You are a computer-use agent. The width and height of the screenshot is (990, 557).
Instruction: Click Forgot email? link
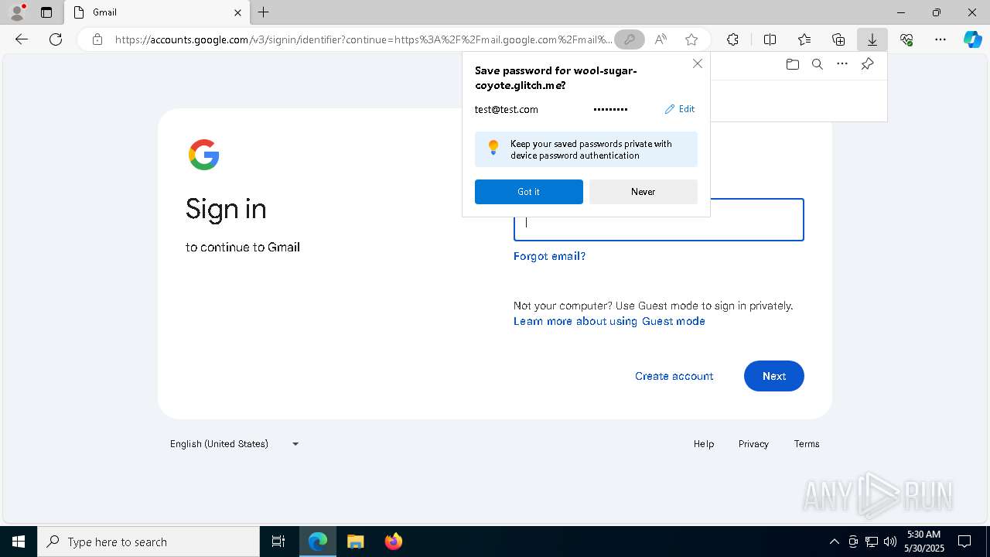(x=549, y=256)
